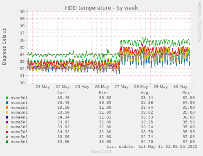Click the nvme0n1 green legend swatch
The width and height of the screenshot is (203, 156).
click(x=7, y=98)
